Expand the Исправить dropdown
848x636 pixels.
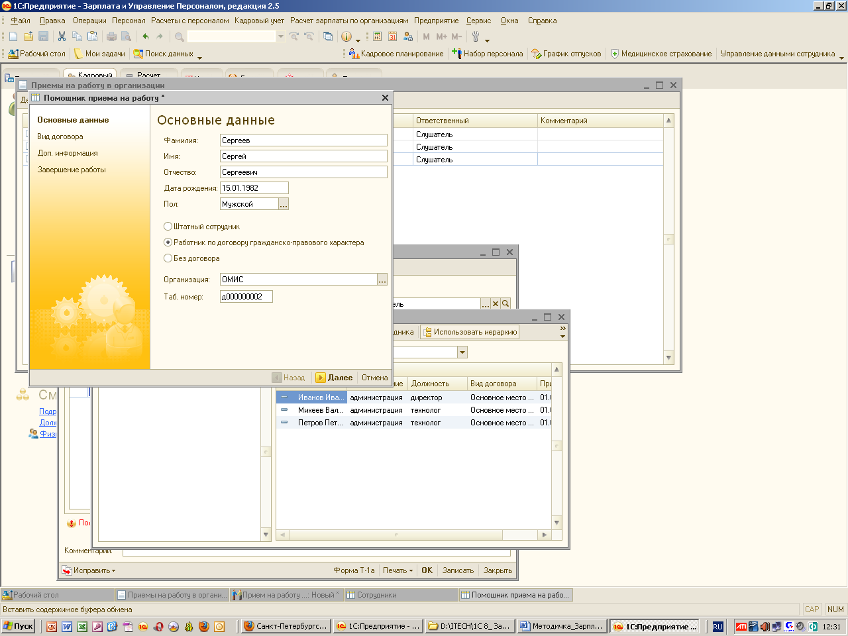89,570
